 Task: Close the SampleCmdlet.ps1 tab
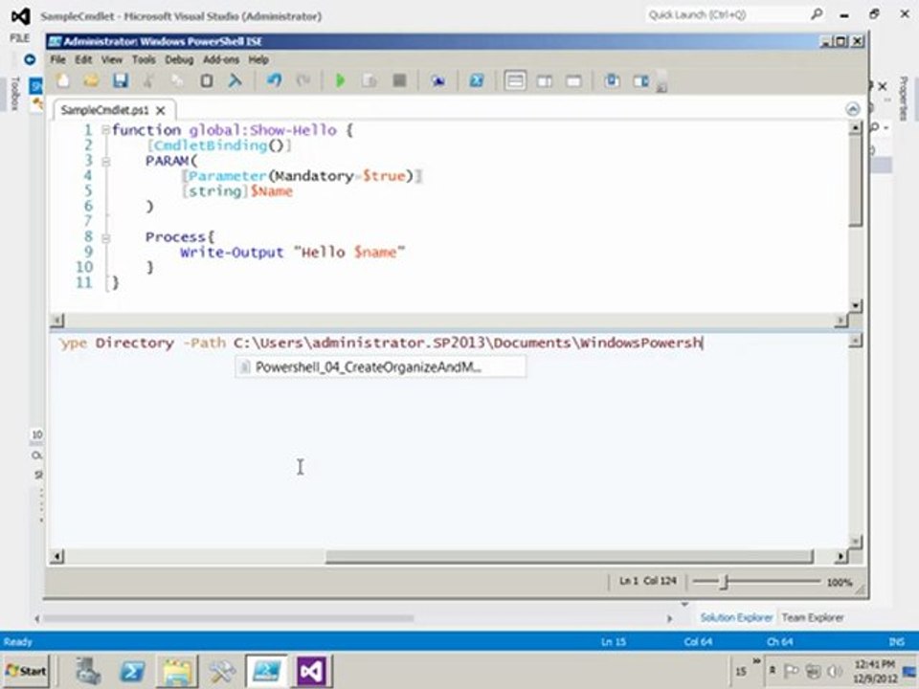[161, 110]
